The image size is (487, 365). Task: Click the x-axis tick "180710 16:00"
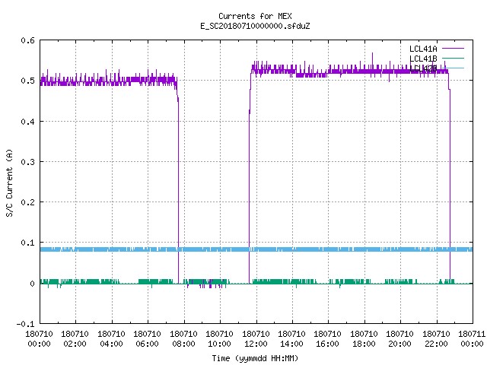(x=328, y=339)
